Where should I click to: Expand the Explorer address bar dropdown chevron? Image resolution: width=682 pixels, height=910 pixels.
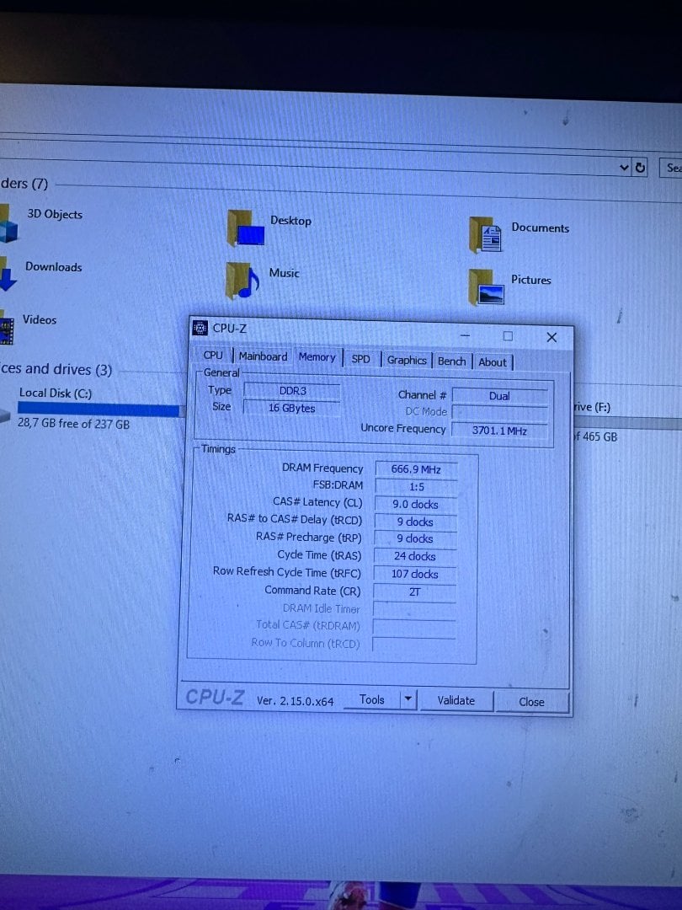click(624, 167)
